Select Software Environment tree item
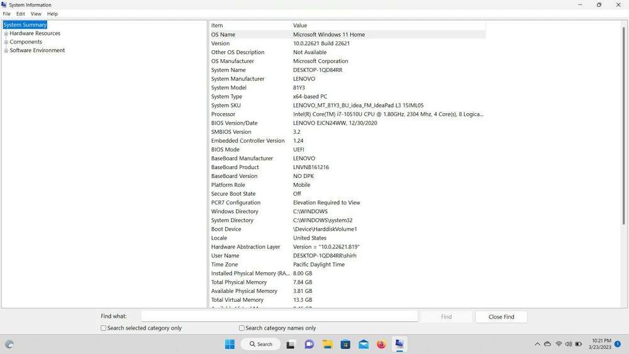 pos(37,50)
